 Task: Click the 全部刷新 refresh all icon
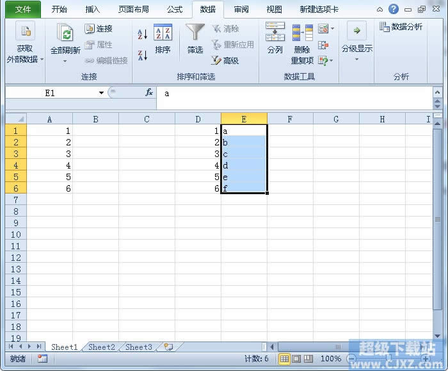click(65, 38)
